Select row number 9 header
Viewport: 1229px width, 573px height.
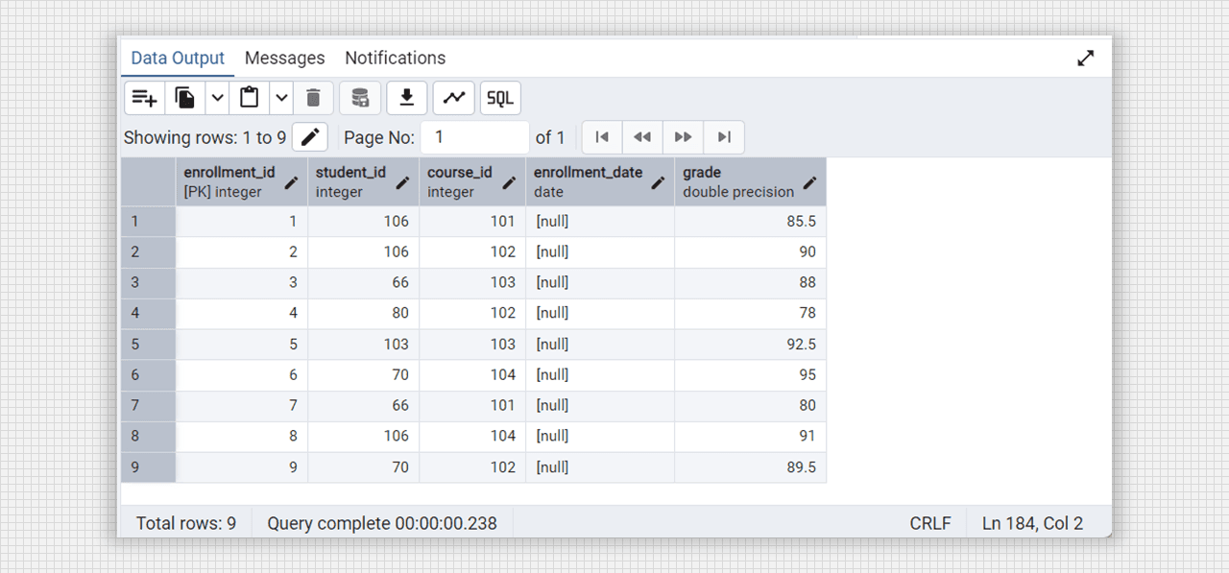coord(149,467)
